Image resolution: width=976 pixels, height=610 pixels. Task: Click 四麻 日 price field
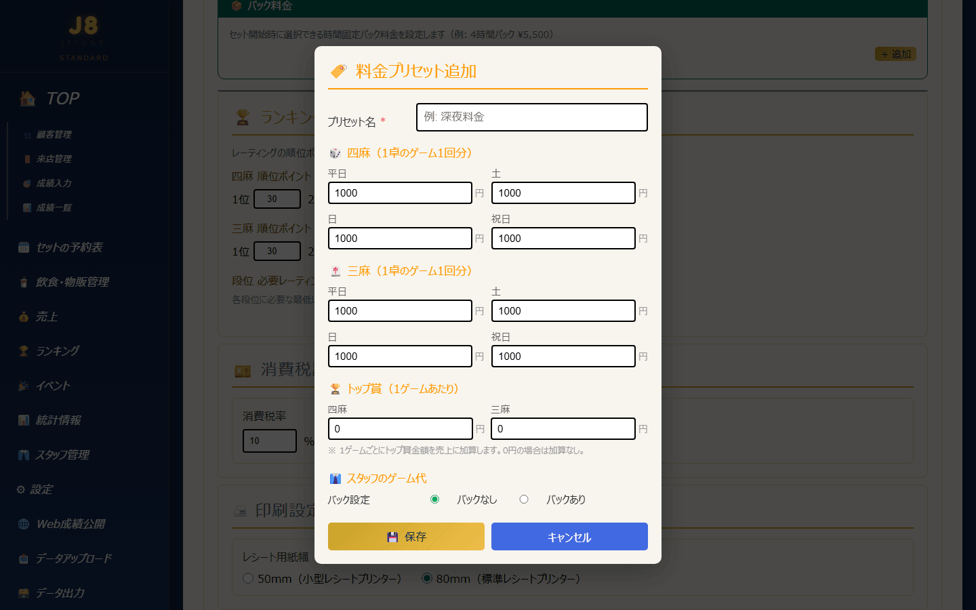point(400,239)
